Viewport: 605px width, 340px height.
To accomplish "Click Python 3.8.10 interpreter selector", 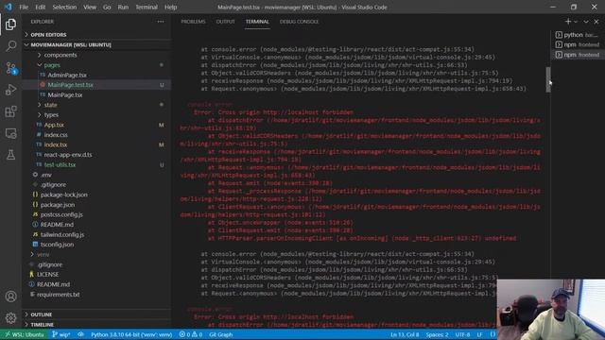I will click(131, 334).
